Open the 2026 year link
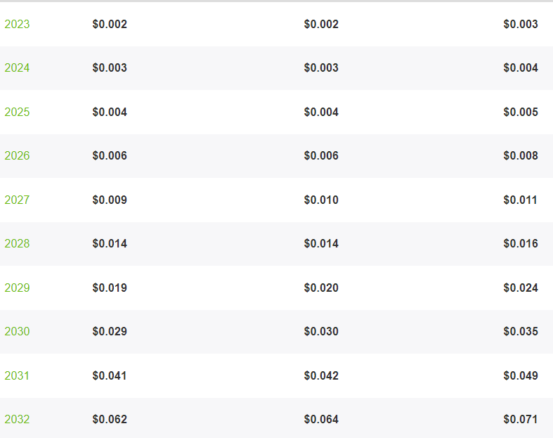The width and height of the screenshot is (553, 438). point(17,155)
